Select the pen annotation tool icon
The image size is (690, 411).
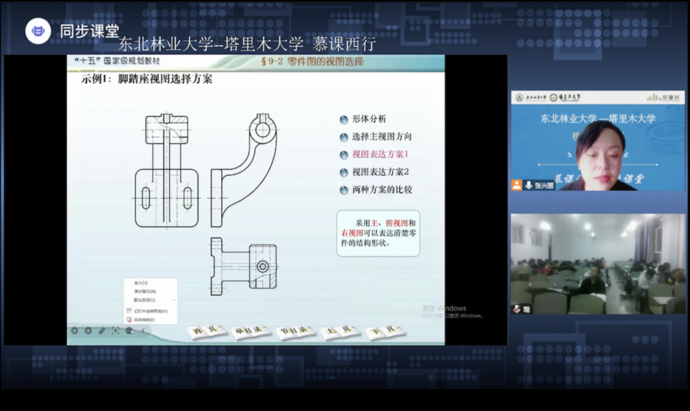coord(102,331)
